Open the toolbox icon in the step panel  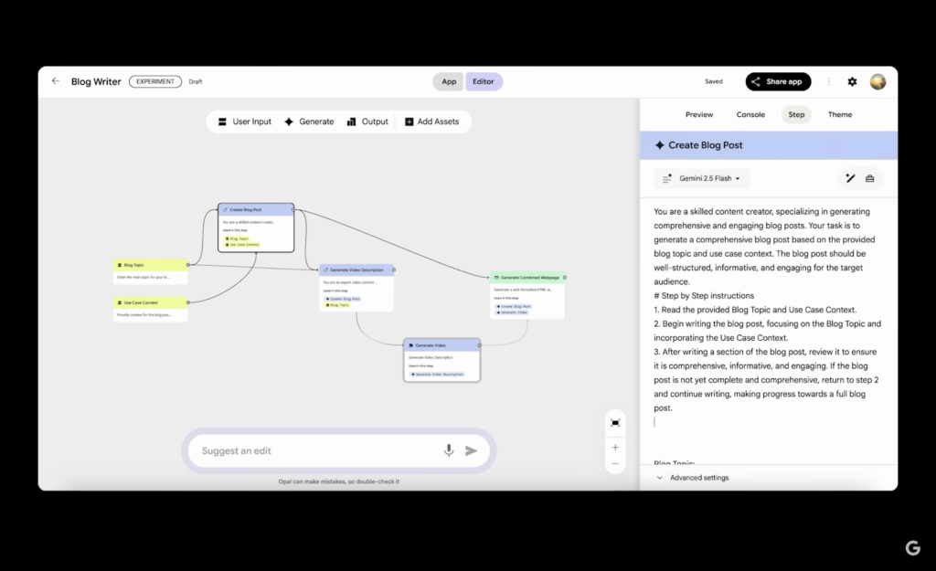pyautogui.click(x=870, y=178)
